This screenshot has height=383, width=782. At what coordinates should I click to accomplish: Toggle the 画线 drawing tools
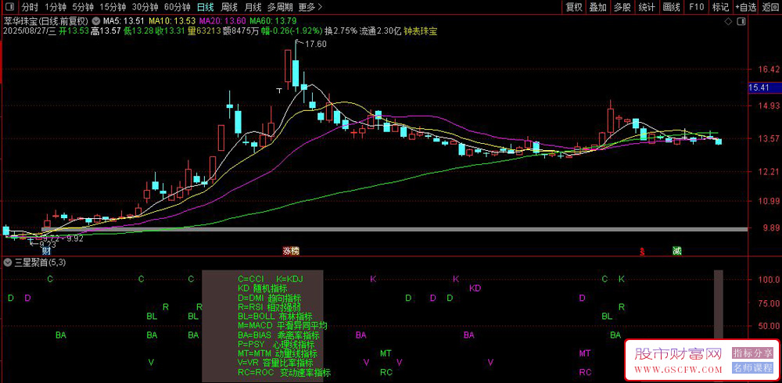click(x=671, y=7)
